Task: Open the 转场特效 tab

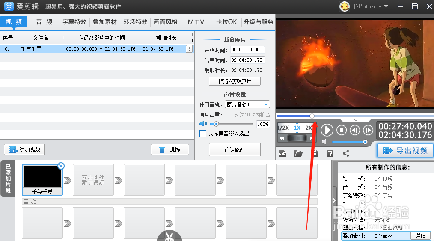Action: click(135, 22)
